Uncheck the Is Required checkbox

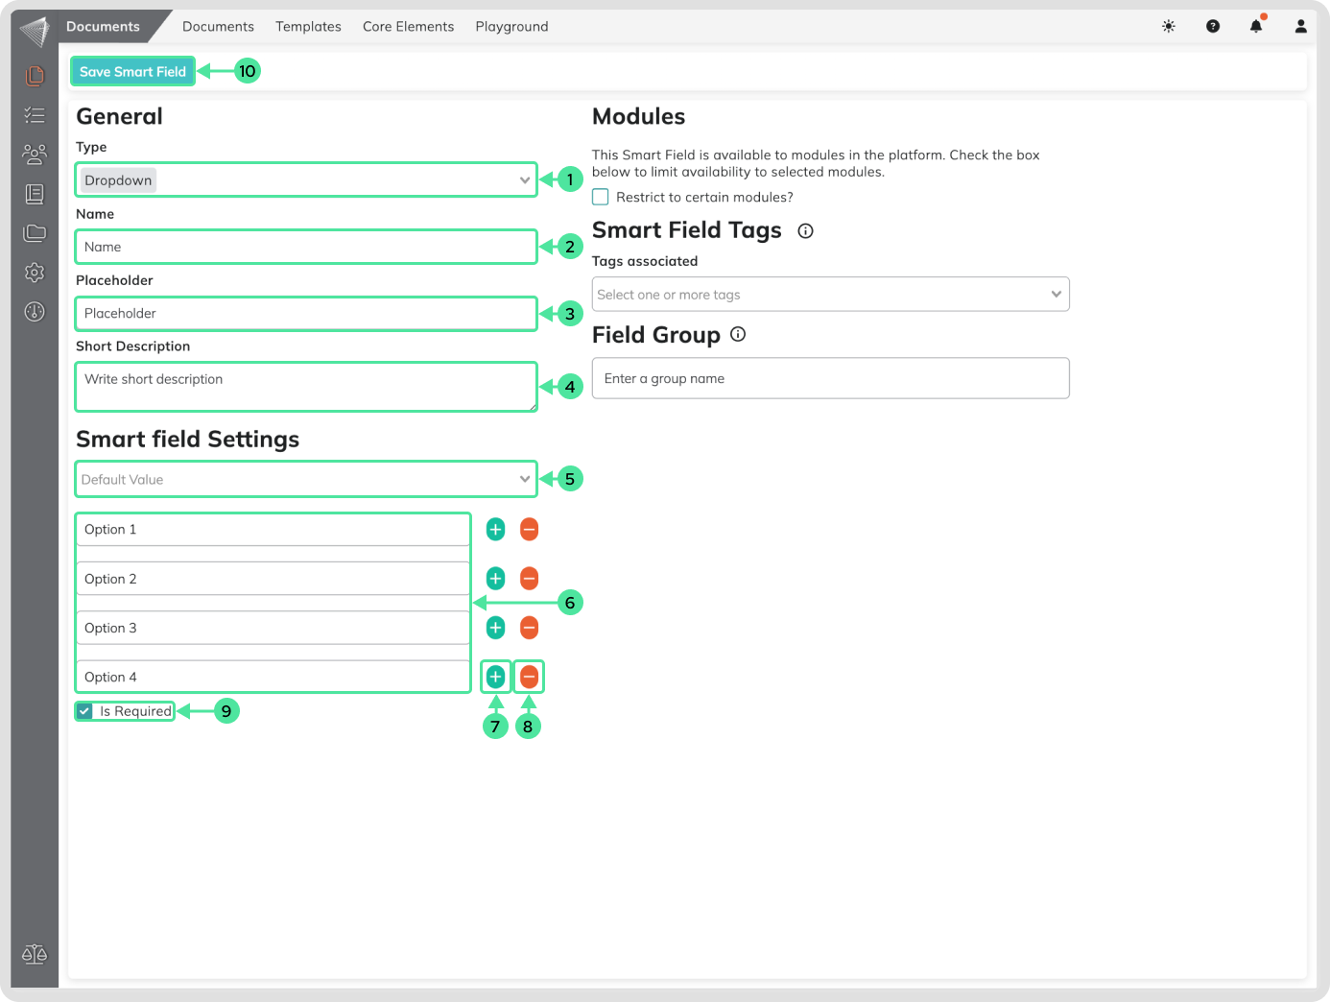click(x=84, y=711)
